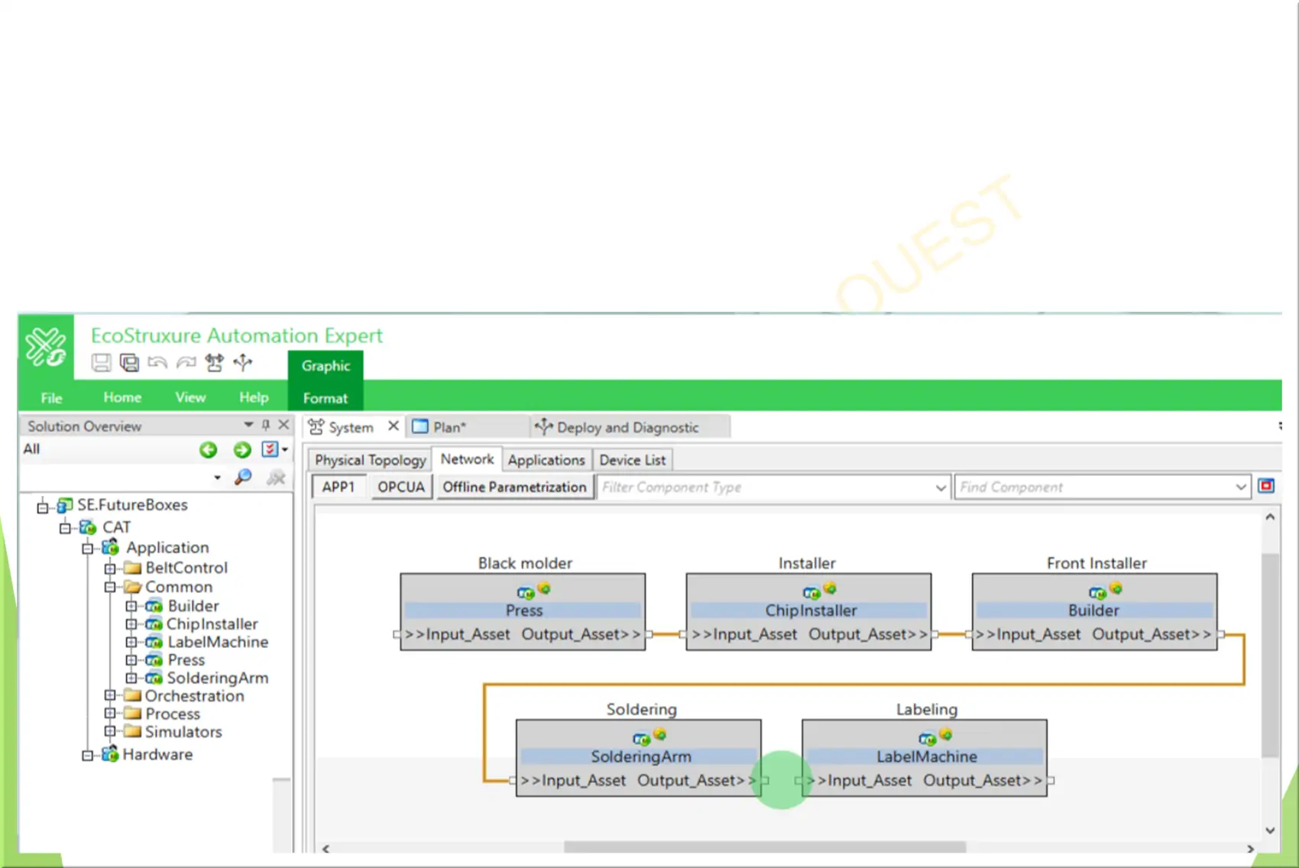Expand the Hardware tree node
The height and width of the screenshot is (868, 1299).
coord(88,756)
